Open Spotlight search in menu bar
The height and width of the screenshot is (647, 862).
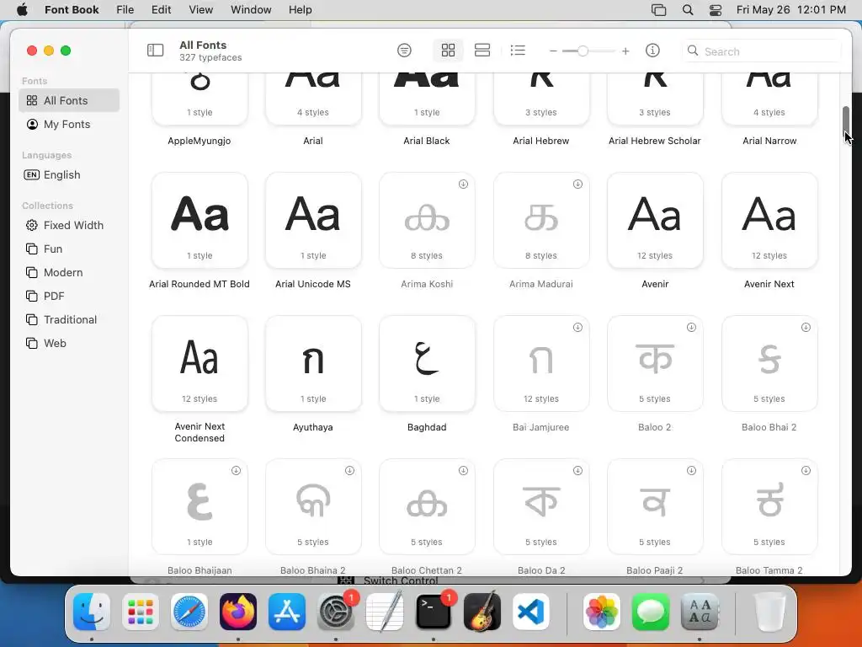(688, 9)
